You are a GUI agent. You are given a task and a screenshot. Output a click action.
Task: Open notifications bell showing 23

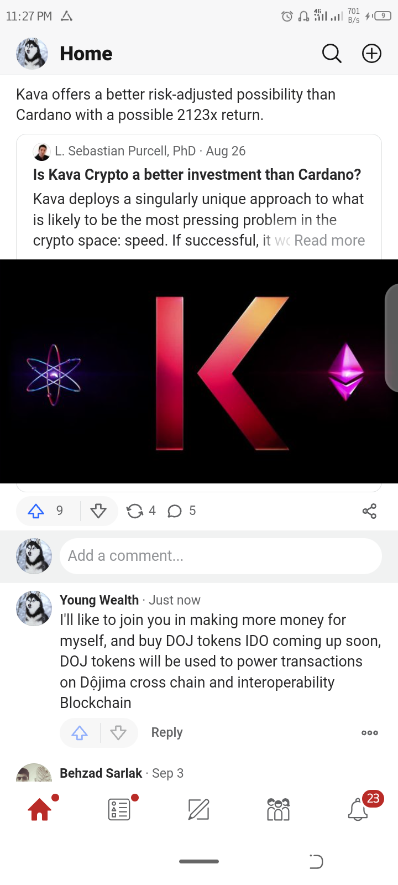[358, 810]
